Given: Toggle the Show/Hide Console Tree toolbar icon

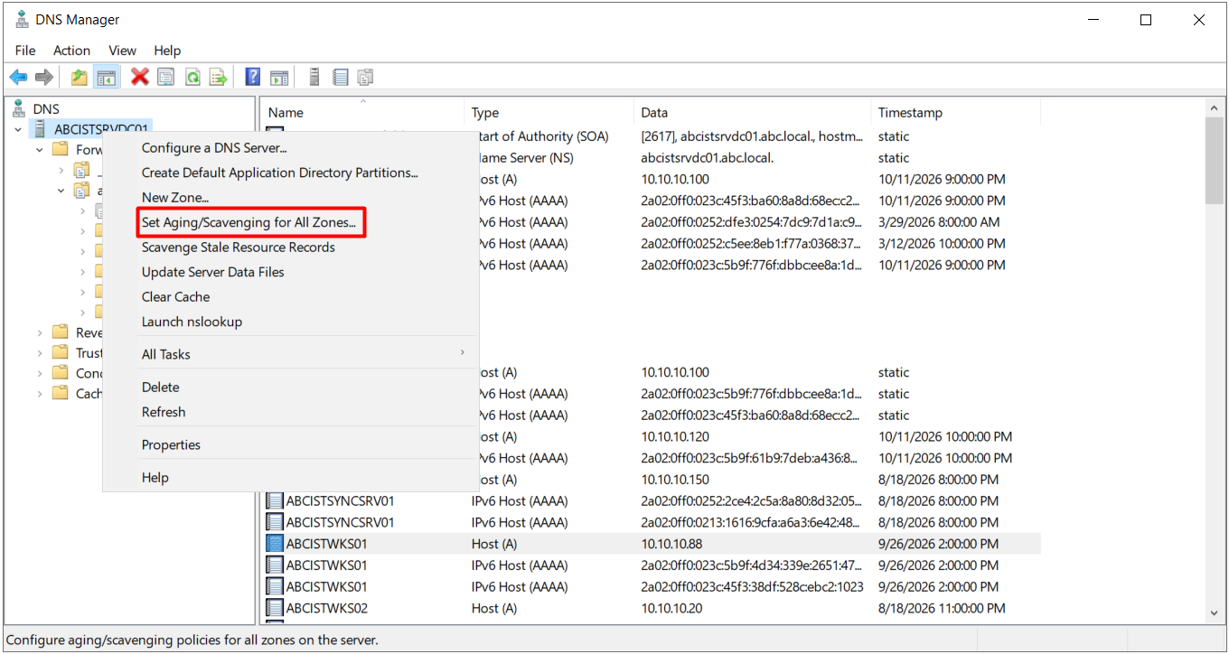Looking at the screenshot, I should (x=106, y=77).
